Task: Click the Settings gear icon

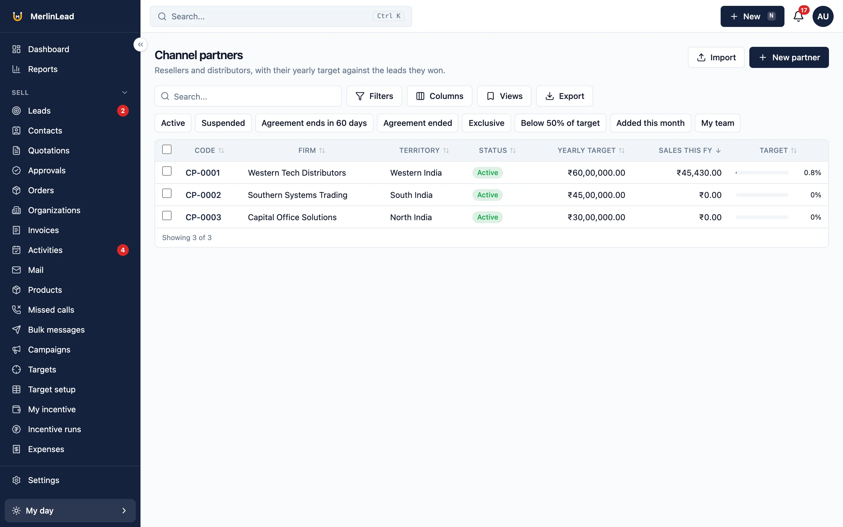Action: coord(16,480)
